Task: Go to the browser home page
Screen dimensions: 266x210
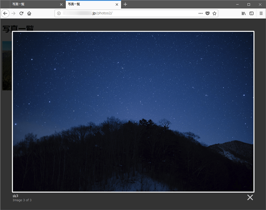Action: (29, 13)
